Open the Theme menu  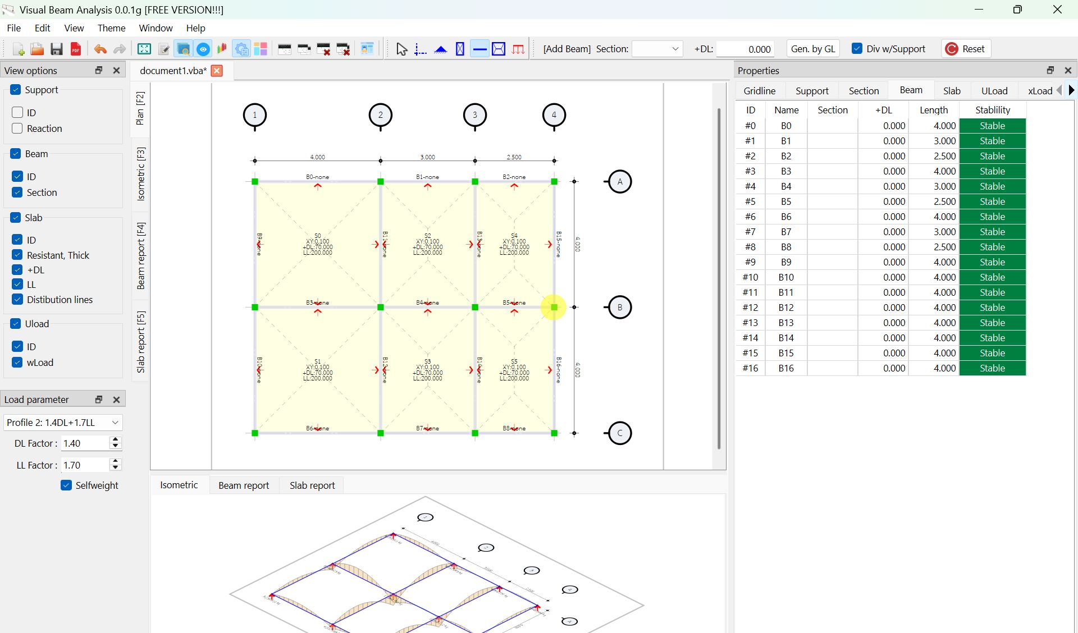pyautogui.click(x=111, y=28)
